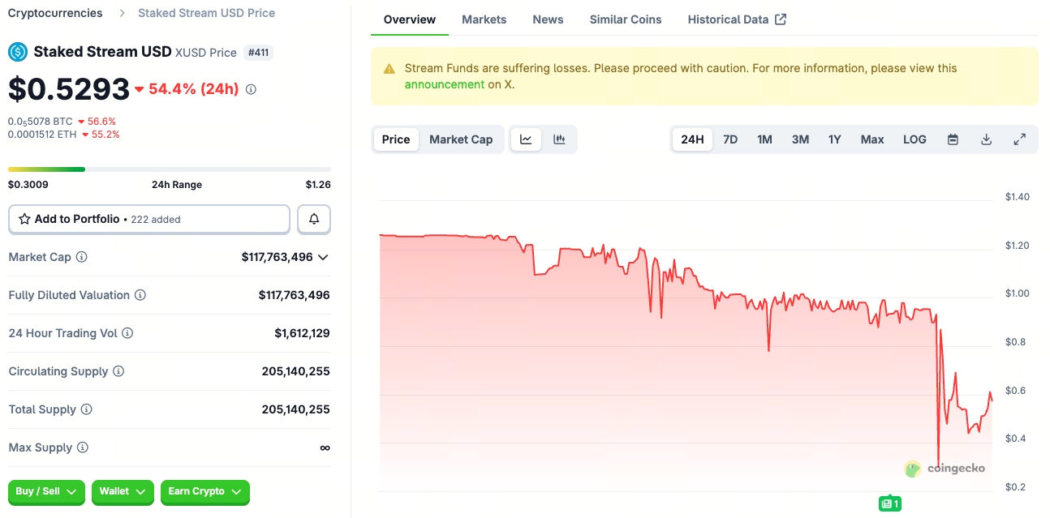Switch to the Markets tab

pyautogui.click(x=484, y=19)
